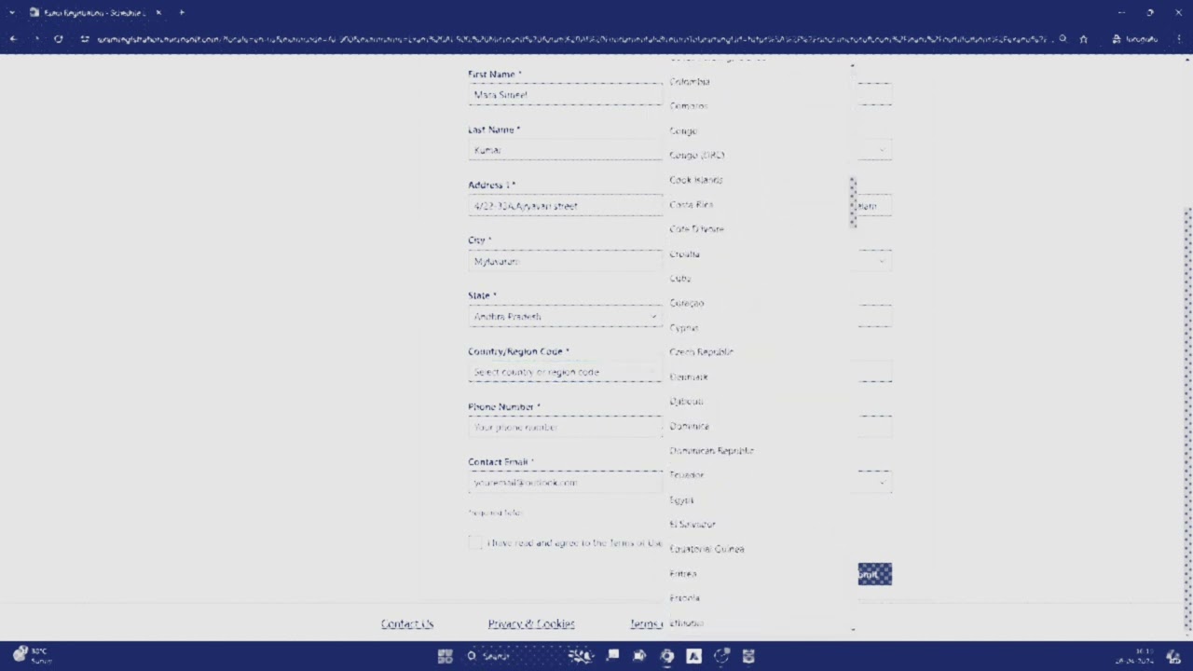The height and width of the screenshot is (671, 1193).
Task: Click the Contact Email input field
Action: pos(565,483)
